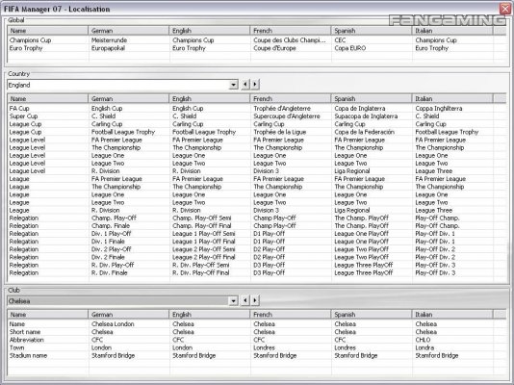This screenshot has height=385, width=514.
Task: Select Italian town cell 'Londra'
Action: point(424,347)
